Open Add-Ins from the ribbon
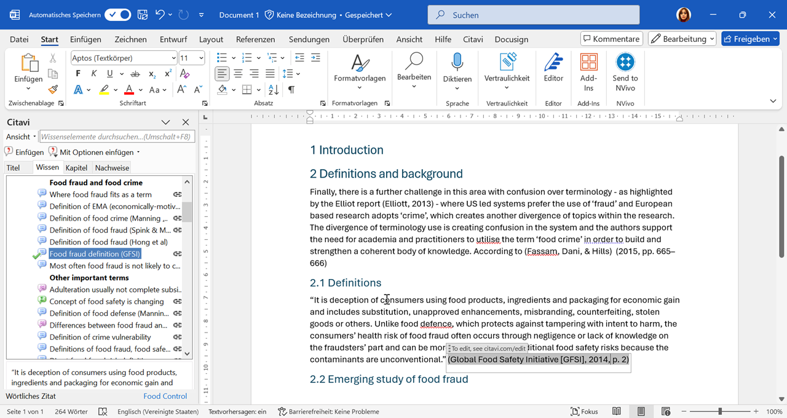 pos(588,68)
